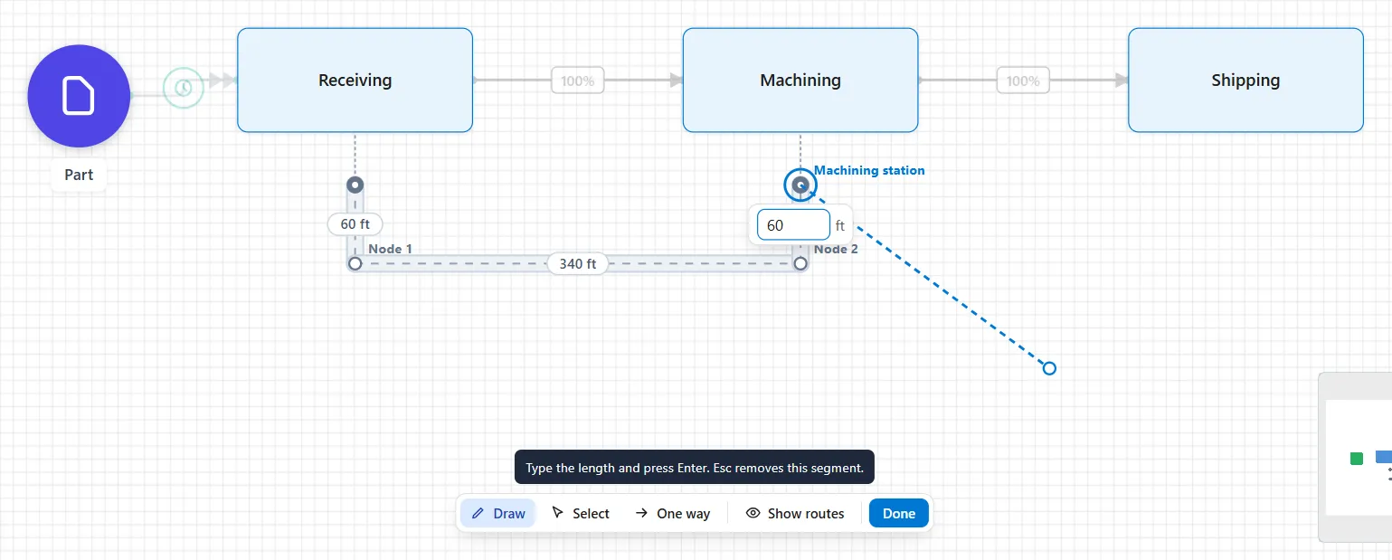Switch to the Select pointer tool
This screenshot has width=1392, height=560.
tap(580, 513)
